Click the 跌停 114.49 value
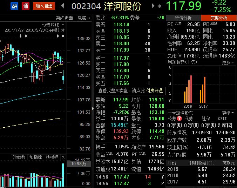The width and height of the screenshot is (237, 188). pos(157,131)
